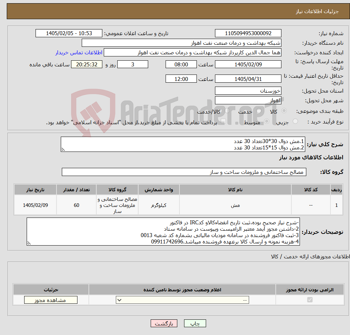The width and height of the screenshot is (350, 335).
Task: Click the buyer notes textarea
Action: (163, 232)
